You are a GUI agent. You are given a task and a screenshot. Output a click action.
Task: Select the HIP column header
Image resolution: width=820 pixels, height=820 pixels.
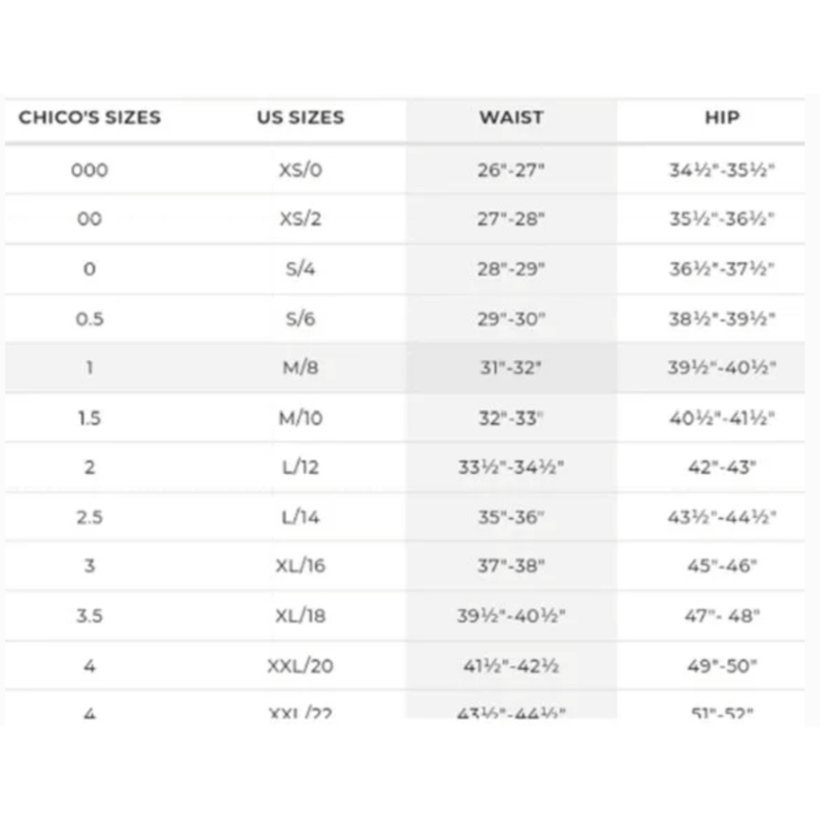point(722,117)
